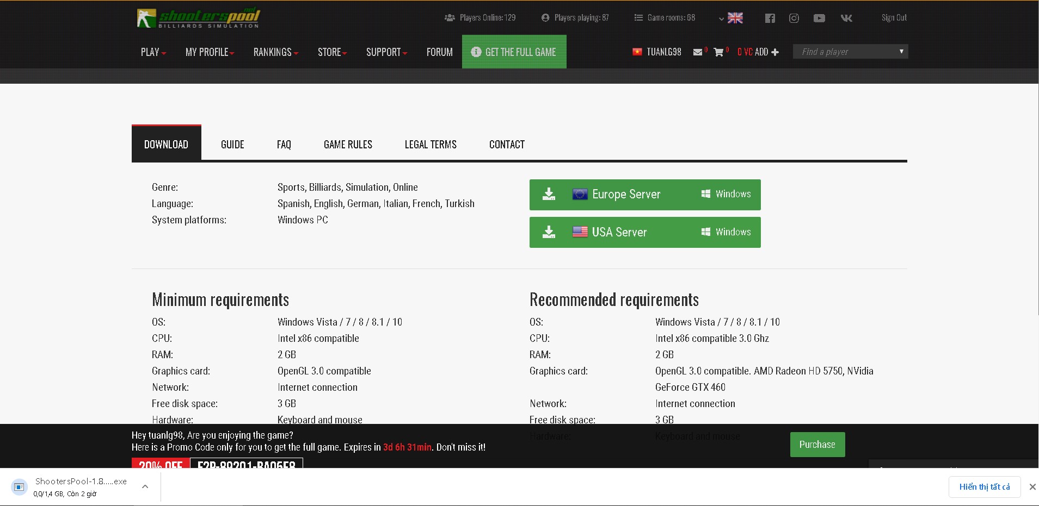
Task: Click the Game rooms list icon
Action: pyautogui.click(x=638, y=18)
